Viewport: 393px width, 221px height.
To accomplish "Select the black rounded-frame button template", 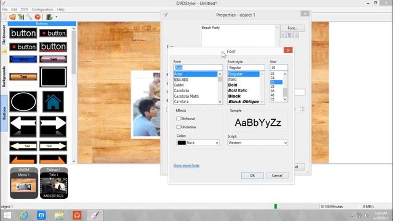I will pyautogui.click(x=53, y=77).
